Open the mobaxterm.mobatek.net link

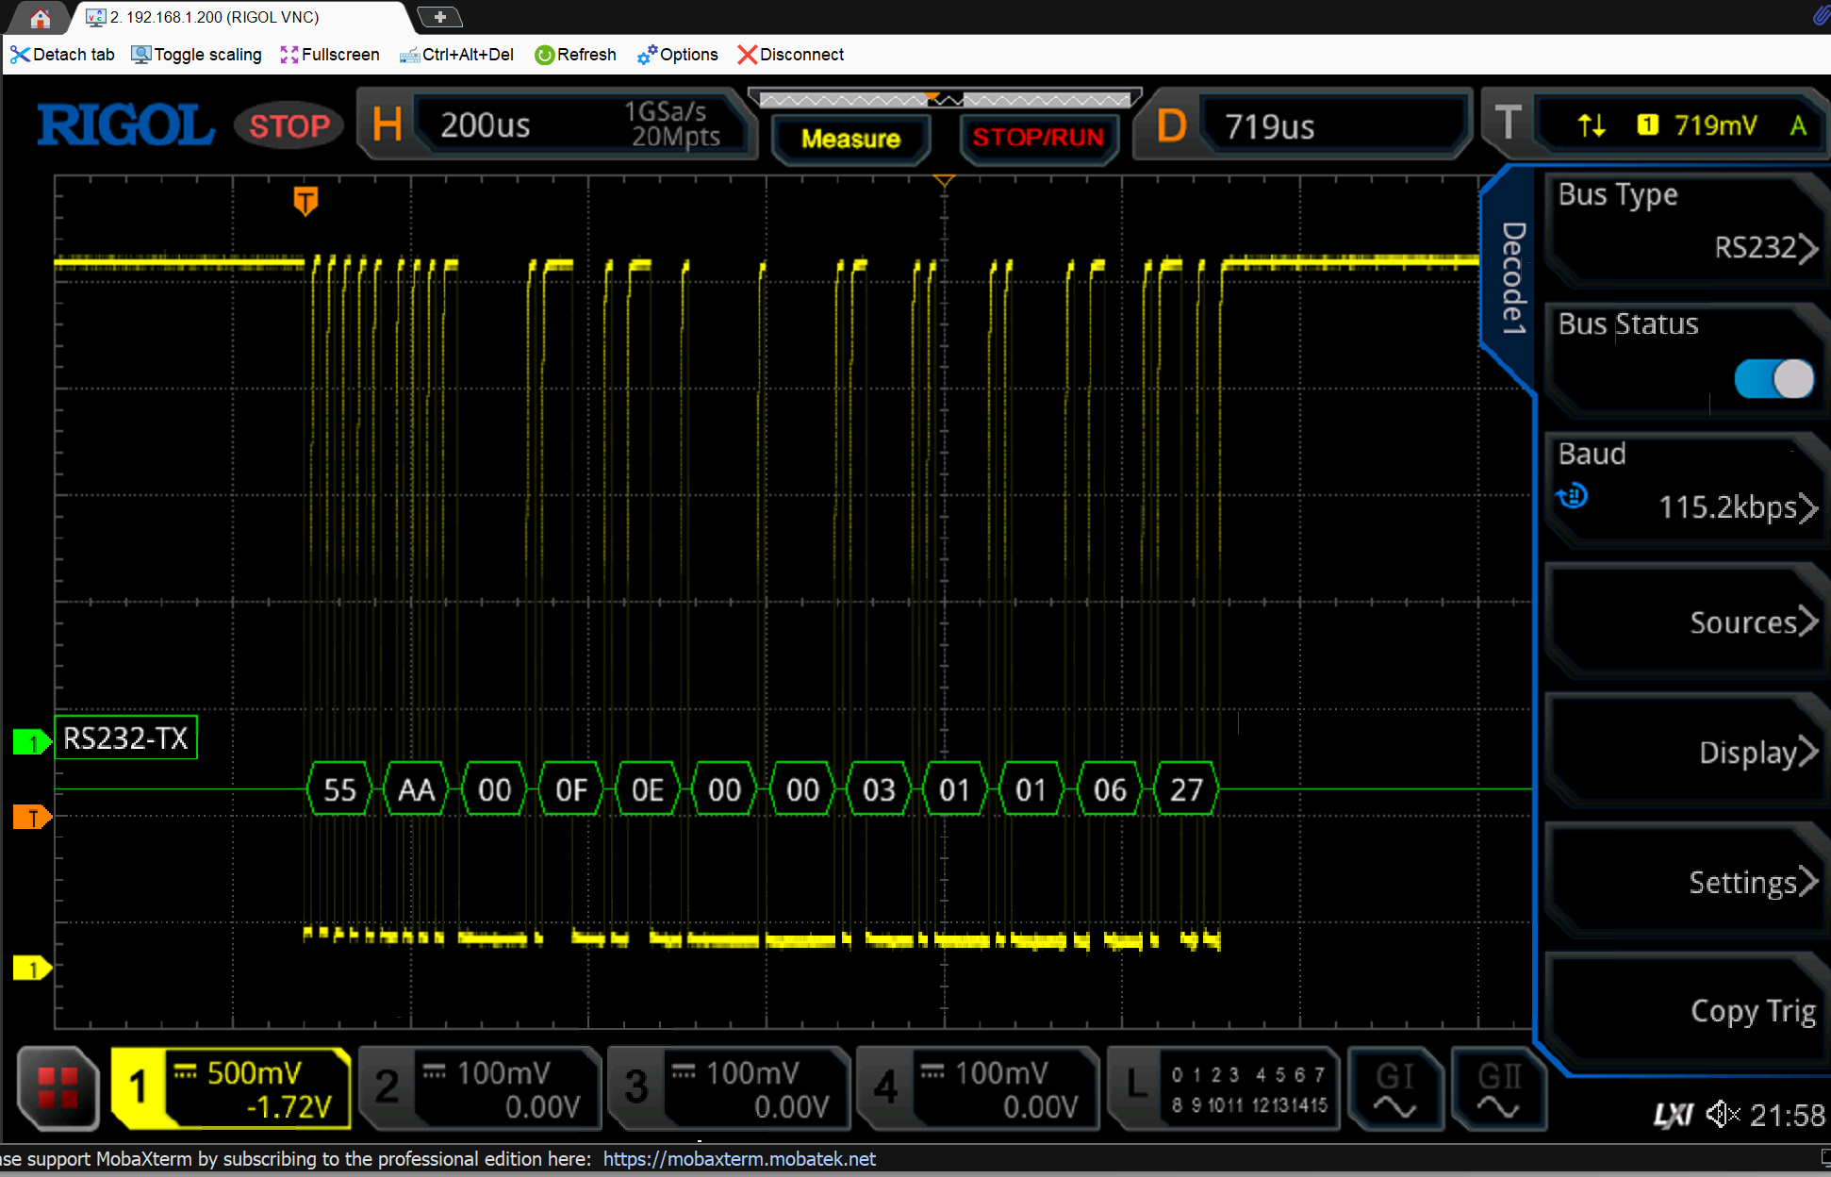coord(739,1158)
